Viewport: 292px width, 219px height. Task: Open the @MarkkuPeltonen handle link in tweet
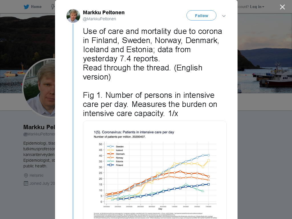99,19
